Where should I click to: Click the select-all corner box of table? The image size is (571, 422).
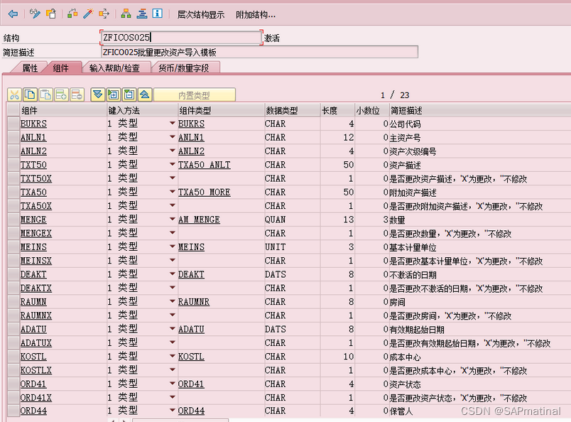pos(13,110)
